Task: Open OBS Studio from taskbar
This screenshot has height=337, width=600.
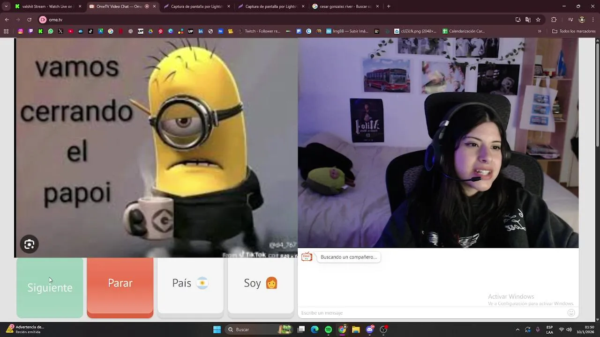Action: 383,330
